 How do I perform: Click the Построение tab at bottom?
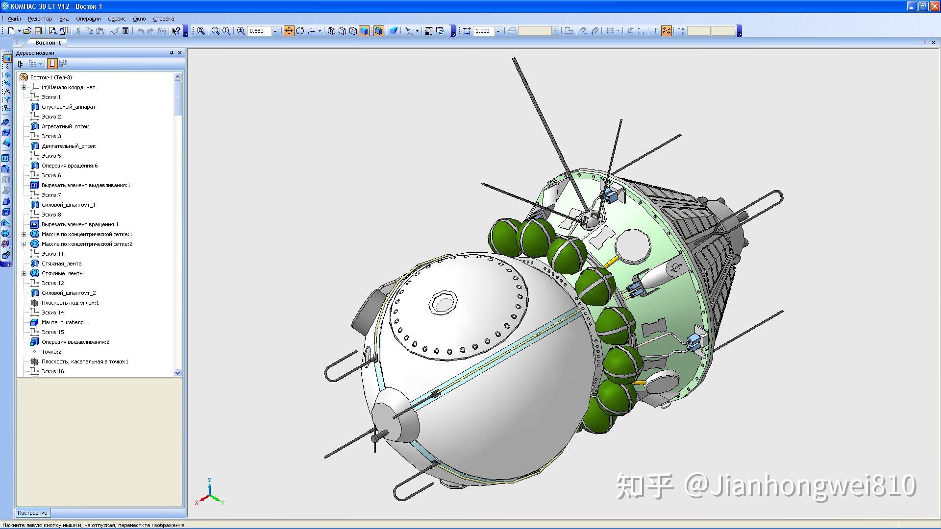pyautogui.click(x=33, y=513)
